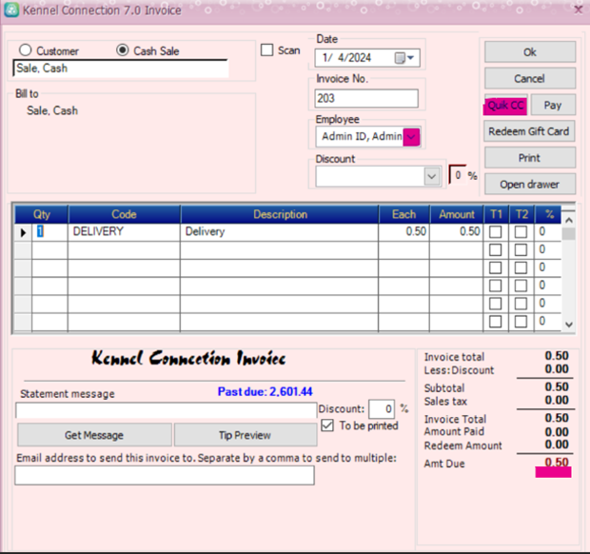Select the Customer radio button
Image resolution: width=590 pixels, height=554 pixels.
[25, 50]
